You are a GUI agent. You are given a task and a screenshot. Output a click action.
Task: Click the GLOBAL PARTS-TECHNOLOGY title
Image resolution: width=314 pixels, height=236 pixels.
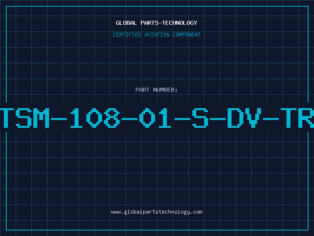click(x=157, y=23)
